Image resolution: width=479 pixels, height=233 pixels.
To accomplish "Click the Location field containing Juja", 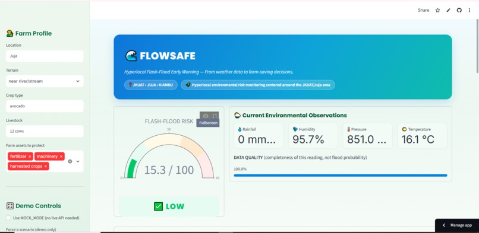I will tap(45, 56).
